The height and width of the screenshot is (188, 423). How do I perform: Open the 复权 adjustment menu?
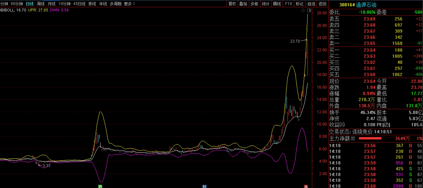pos(232,4)
